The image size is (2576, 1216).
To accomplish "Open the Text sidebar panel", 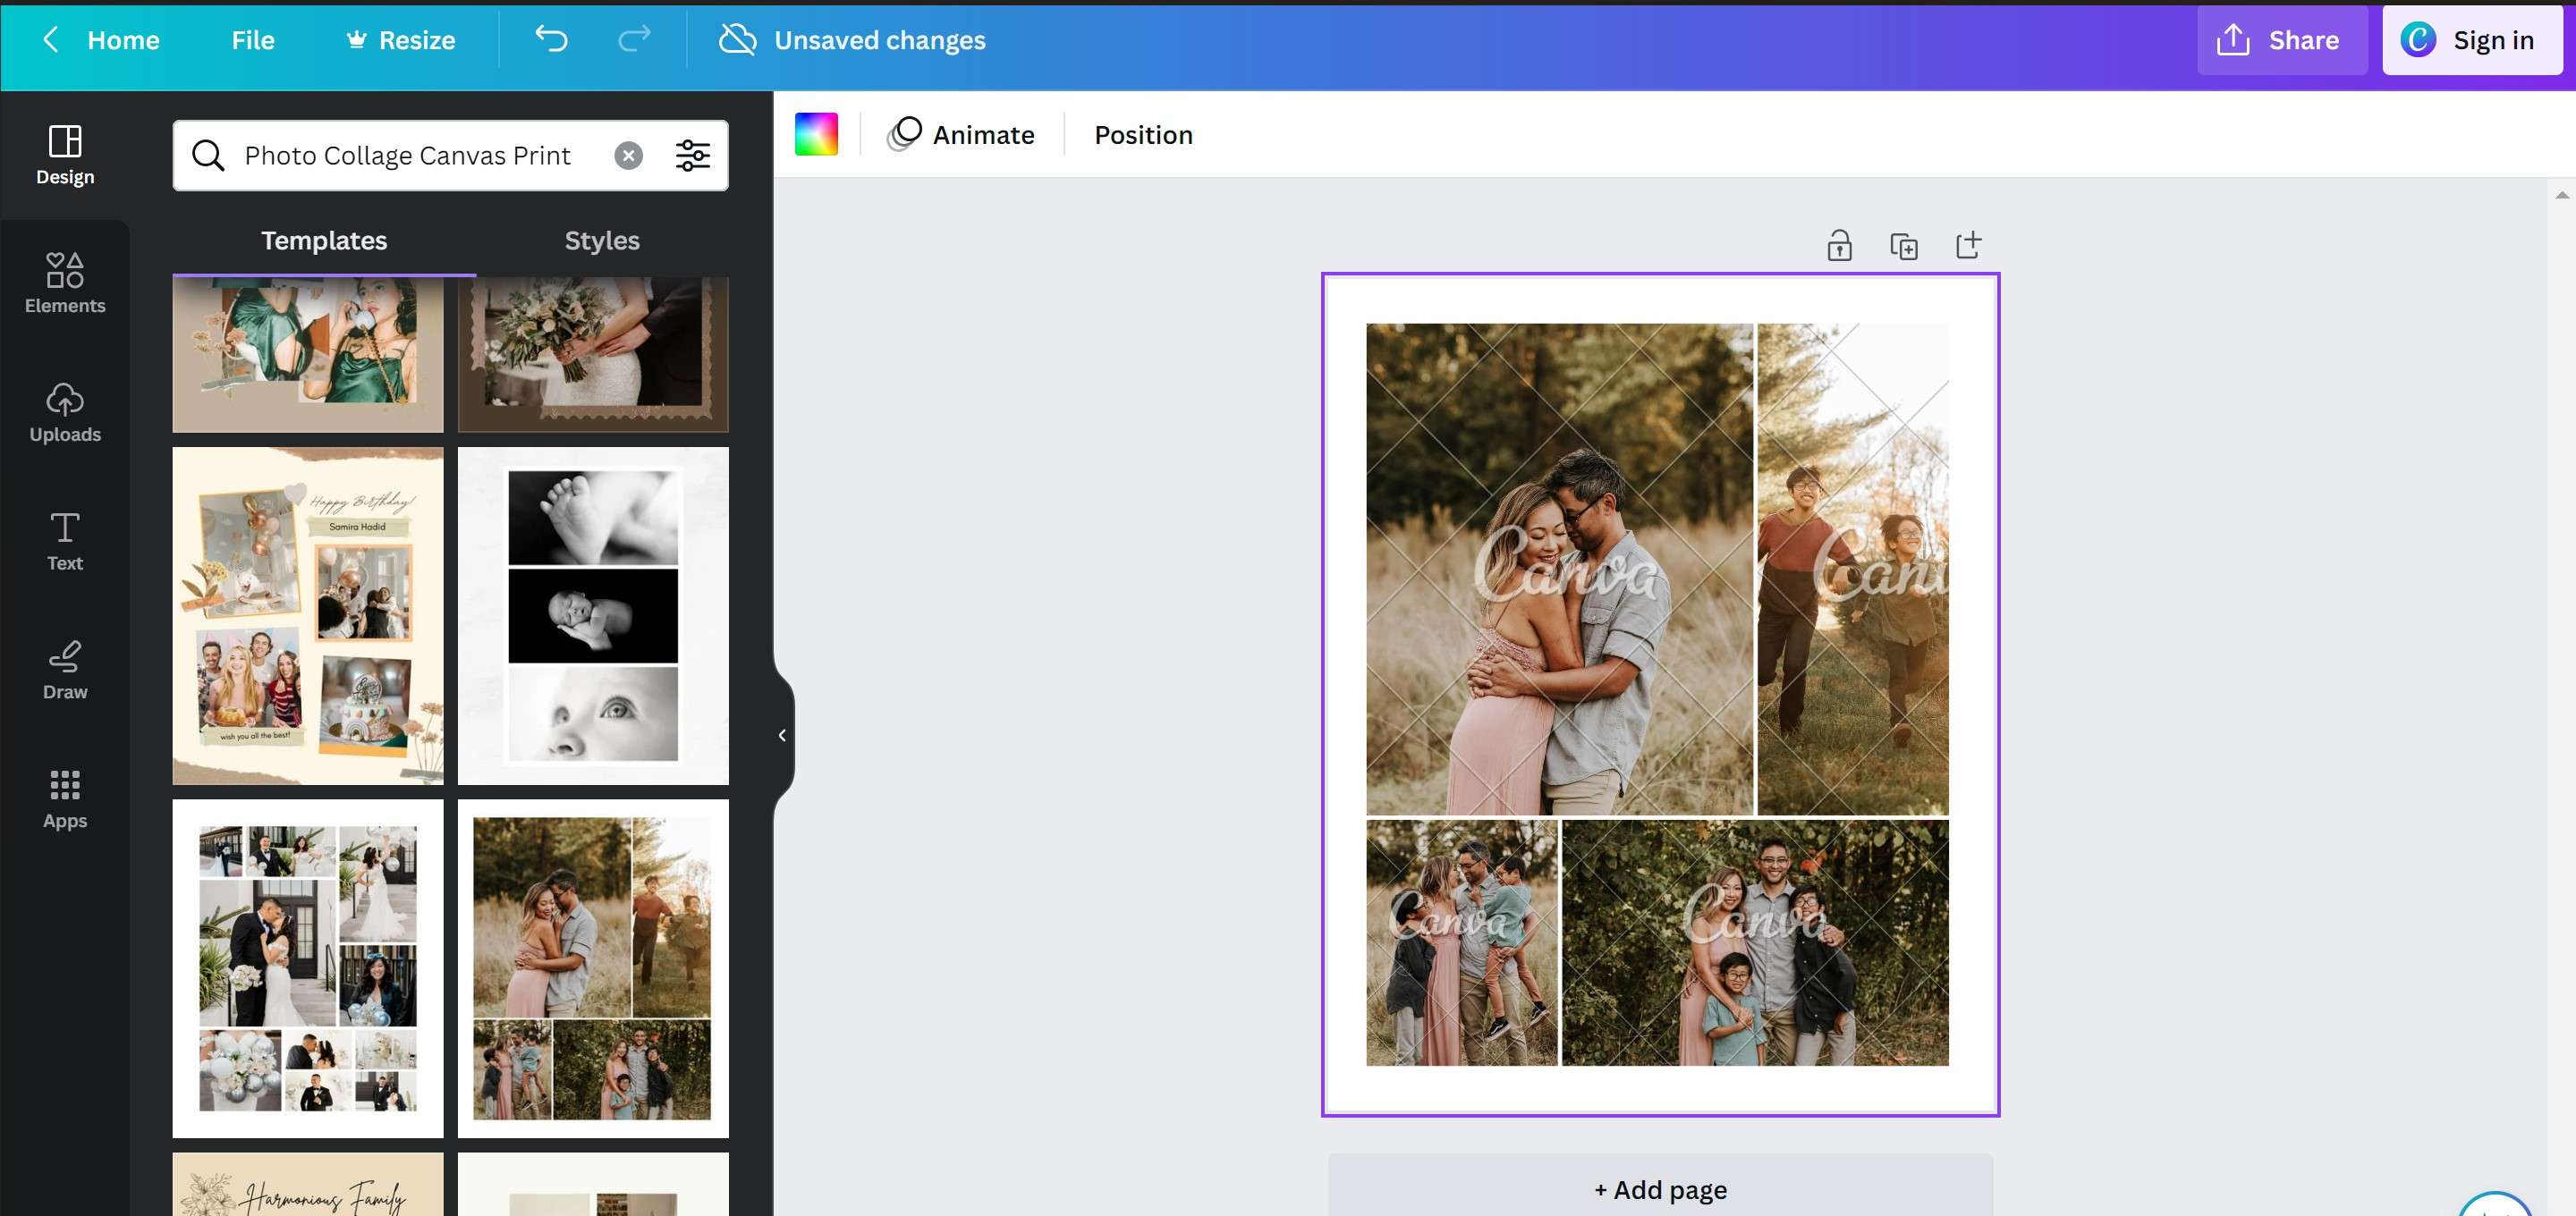I will (65, 541).
